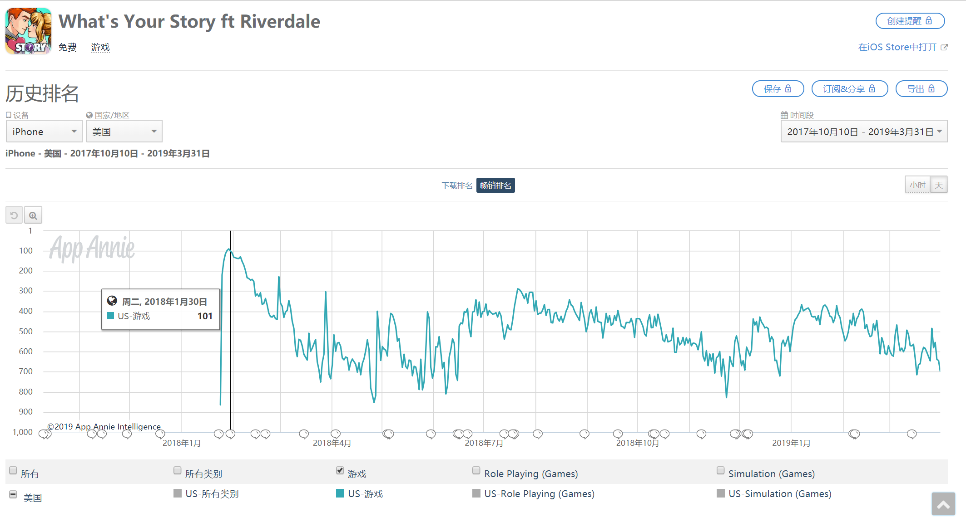Click the magnifier zoom icon
966x522 pixels.
point(33,215)
